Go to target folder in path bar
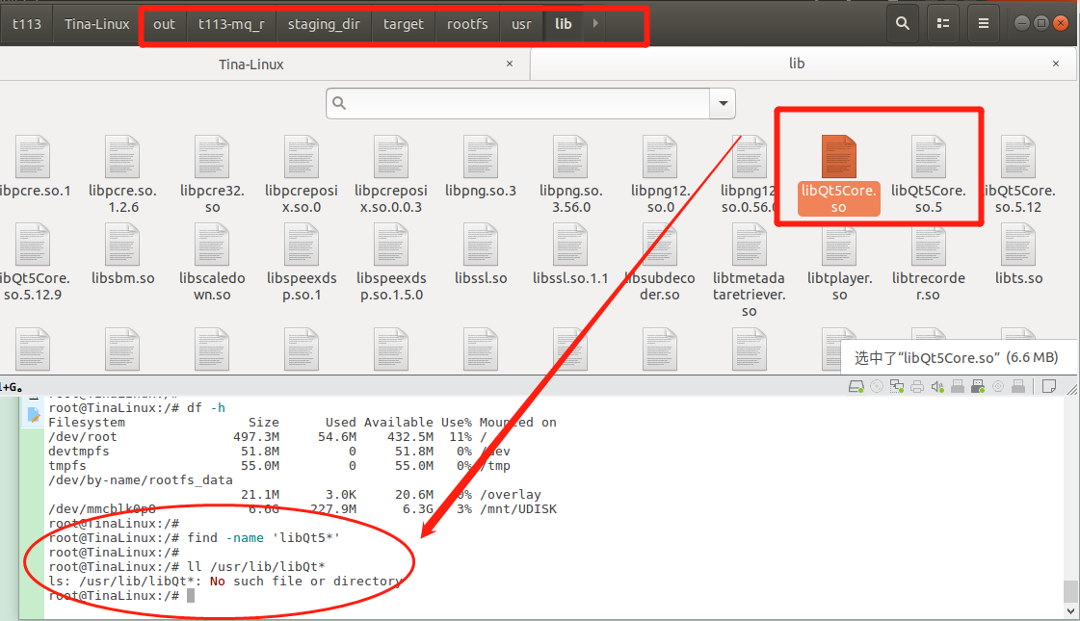The height and width of the screenshot is (621, 1080). point(403,23)
